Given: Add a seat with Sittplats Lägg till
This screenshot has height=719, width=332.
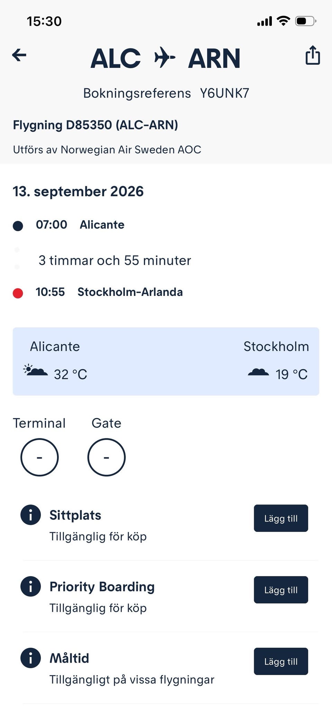Looking at the screenshot, I should coord(281,518).
